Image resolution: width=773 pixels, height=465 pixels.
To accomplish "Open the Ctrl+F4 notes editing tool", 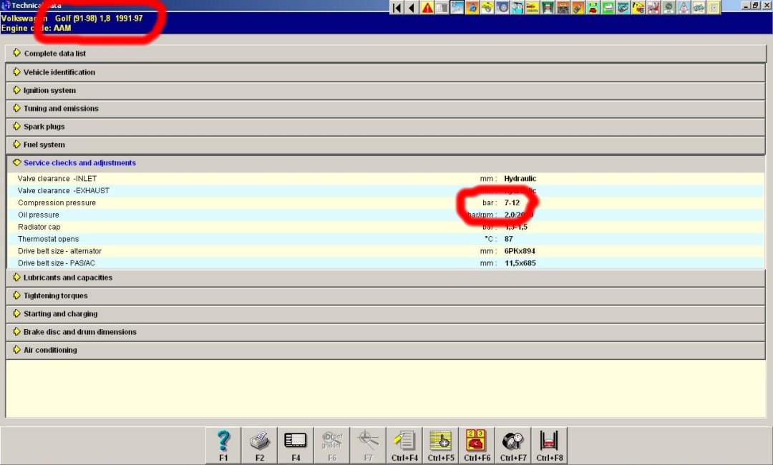I will click(404, 445).
